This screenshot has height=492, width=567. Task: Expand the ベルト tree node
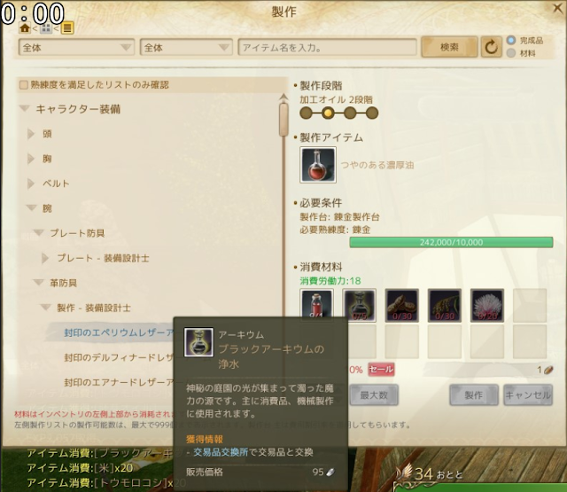click(31, 184)
